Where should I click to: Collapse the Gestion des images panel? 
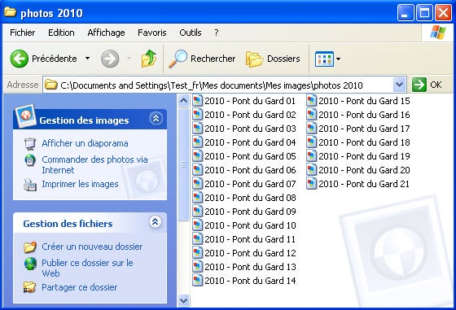click(x=156, y=118)
